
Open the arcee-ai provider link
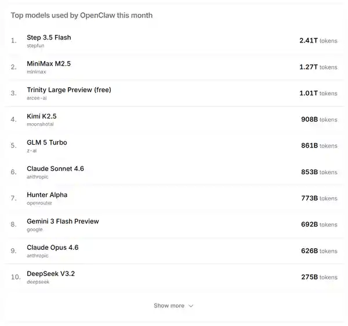(x=37, y=98)
